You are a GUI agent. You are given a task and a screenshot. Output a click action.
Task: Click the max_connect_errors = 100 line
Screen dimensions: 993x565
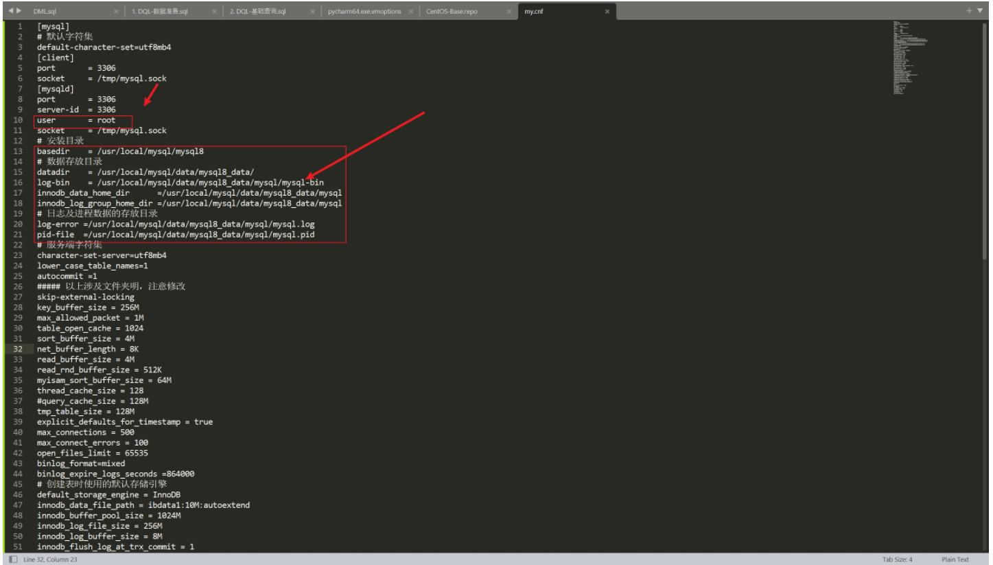(x=93, y=443)
